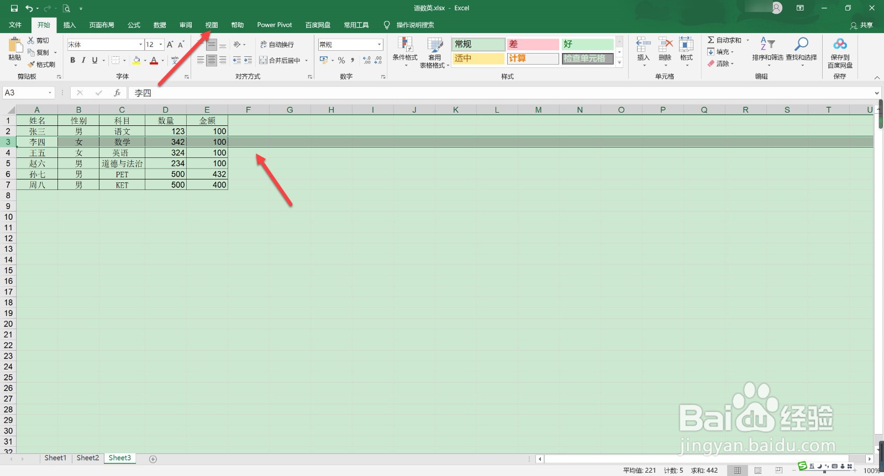884x476 pixels.
Task: Increase font size with the large A icon
Action: tap(170, 45)
